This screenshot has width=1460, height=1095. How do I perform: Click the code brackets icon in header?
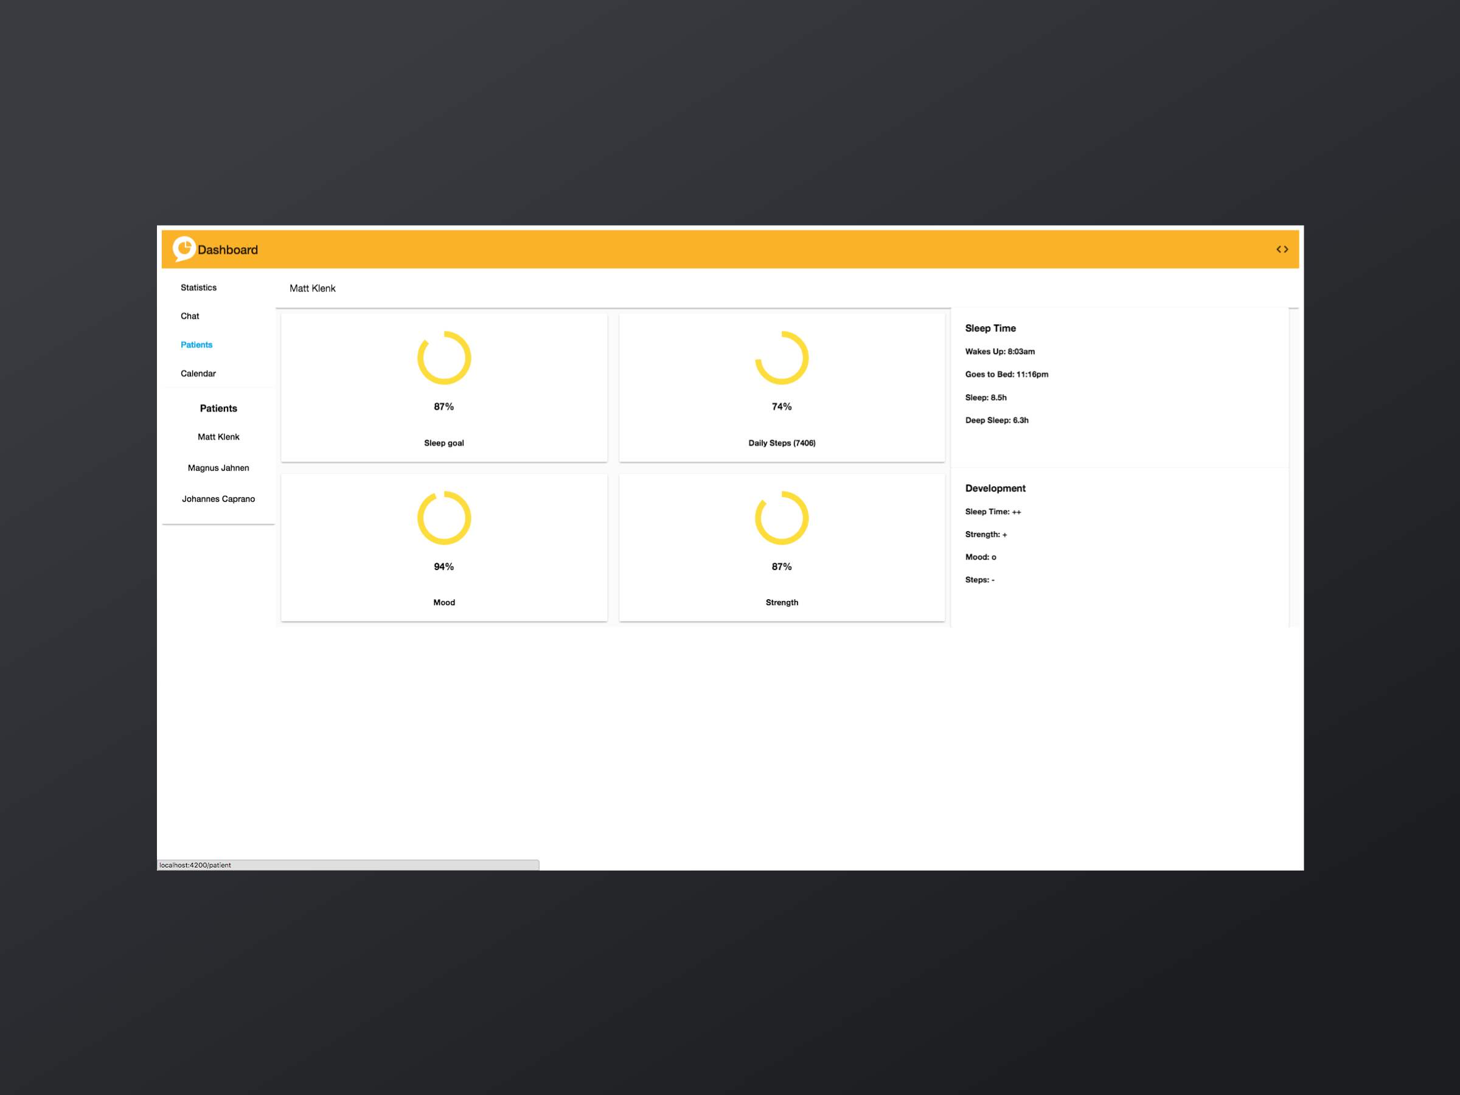point(1282,249)
